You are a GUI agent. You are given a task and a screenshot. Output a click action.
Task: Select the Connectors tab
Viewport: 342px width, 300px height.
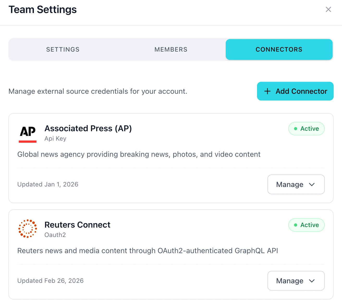(279, 49)
